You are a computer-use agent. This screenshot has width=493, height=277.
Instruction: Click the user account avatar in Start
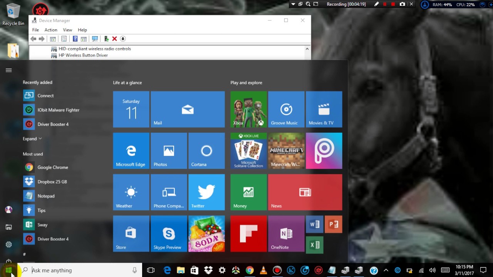(x=8, y=210)
